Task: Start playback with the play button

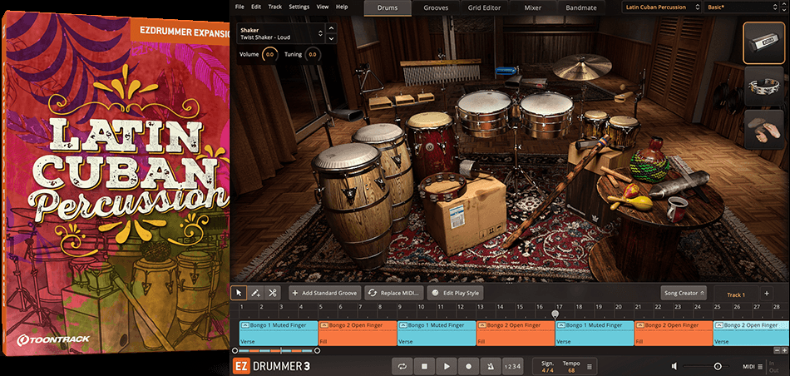Action: 447,366
